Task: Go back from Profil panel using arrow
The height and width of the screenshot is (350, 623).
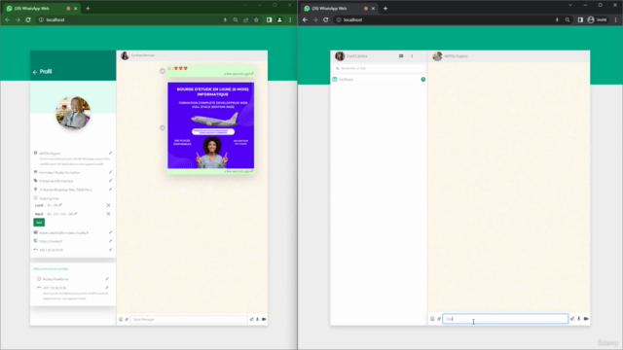Action: pos(35,72)
